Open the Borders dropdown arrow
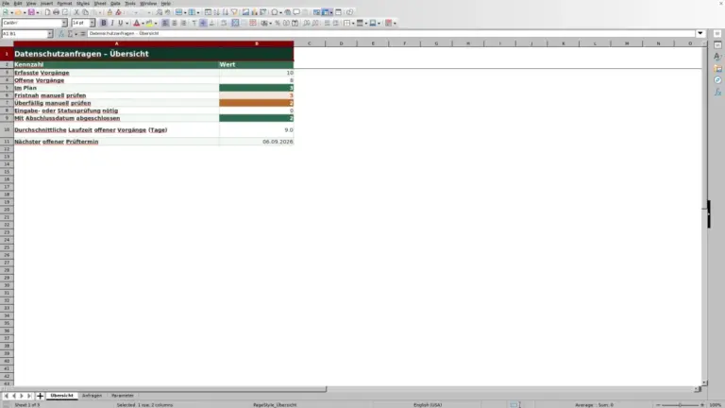This screenshot has height=408, width=725. (353, 23)
